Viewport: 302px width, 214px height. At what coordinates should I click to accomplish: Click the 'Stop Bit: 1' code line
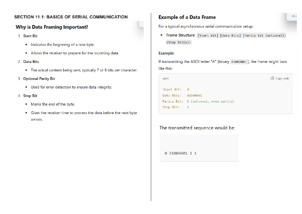point(176,107)
